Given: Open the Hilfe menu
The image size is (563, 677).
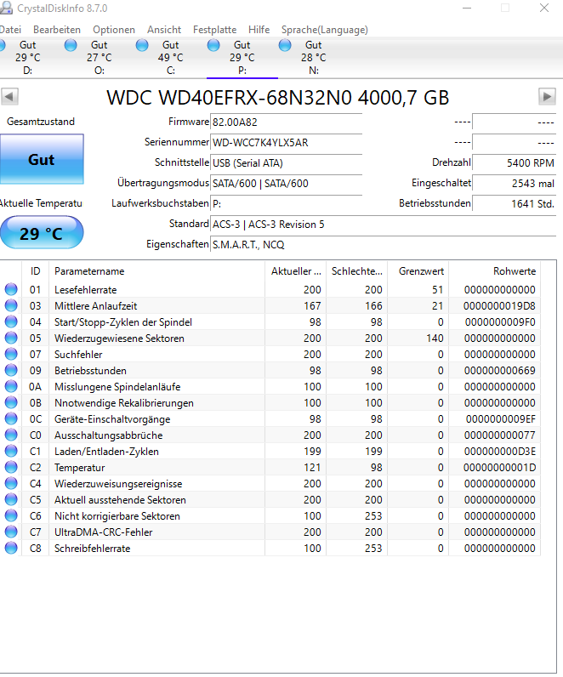Looking at the screenshot, I should click(259, 30).
